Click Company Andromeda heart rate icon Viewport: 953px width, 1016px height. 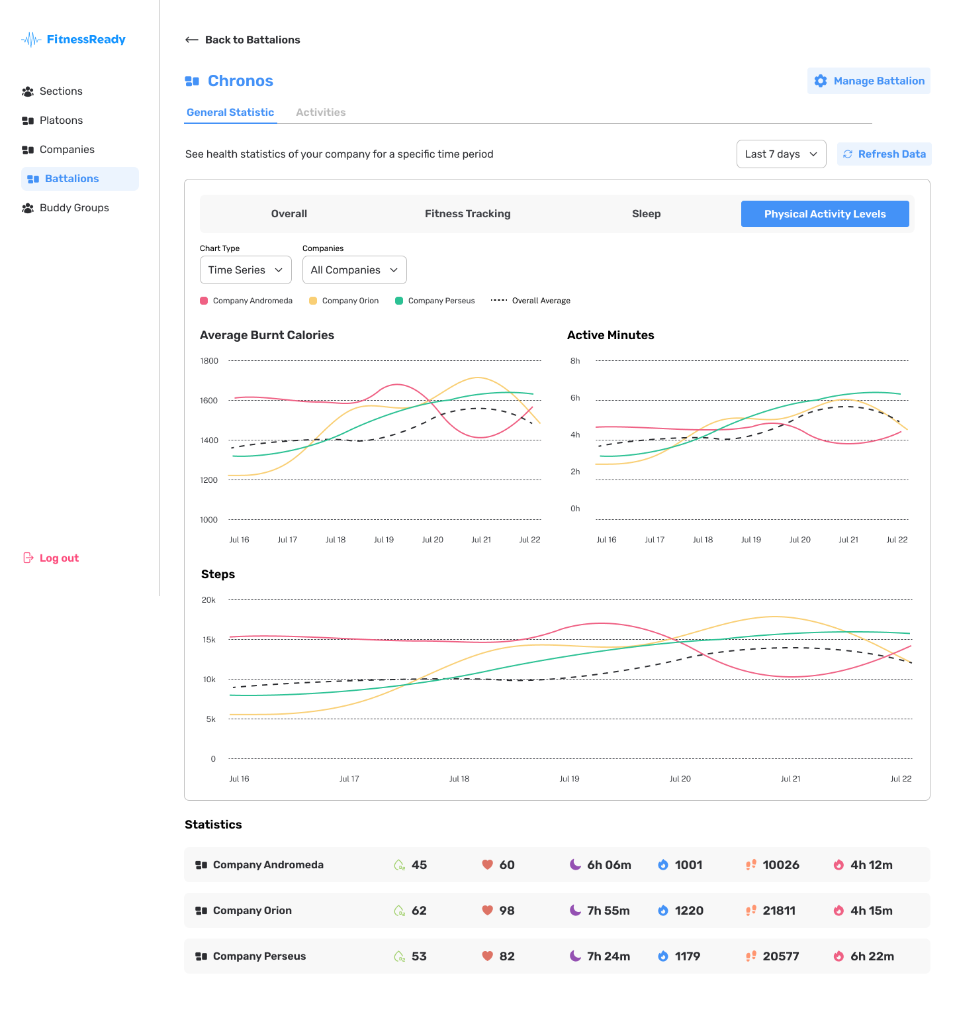488,864
